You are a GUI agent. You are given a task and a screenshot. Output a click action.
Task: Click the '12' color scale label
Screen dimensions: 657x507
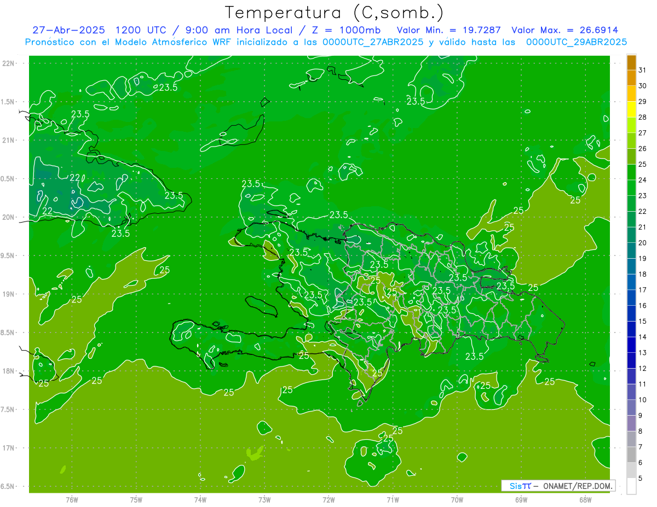point(642,368)
